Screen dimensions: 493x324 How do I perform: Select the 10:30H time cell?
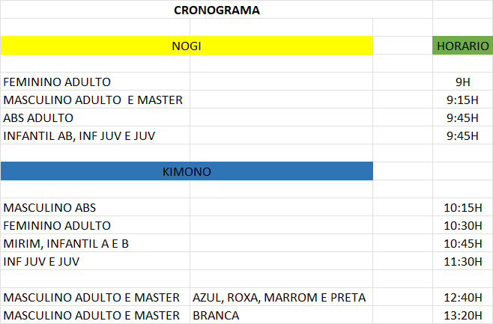[x=462, y=225]
